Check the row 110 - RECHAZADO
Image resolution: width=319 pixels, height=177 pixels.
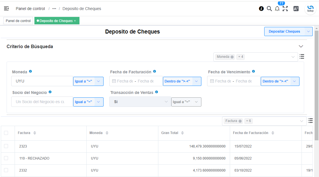tap(6, 158)
